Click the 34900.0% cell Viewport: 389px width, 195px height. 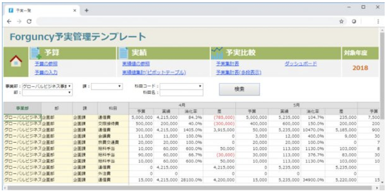coord(313,180)
